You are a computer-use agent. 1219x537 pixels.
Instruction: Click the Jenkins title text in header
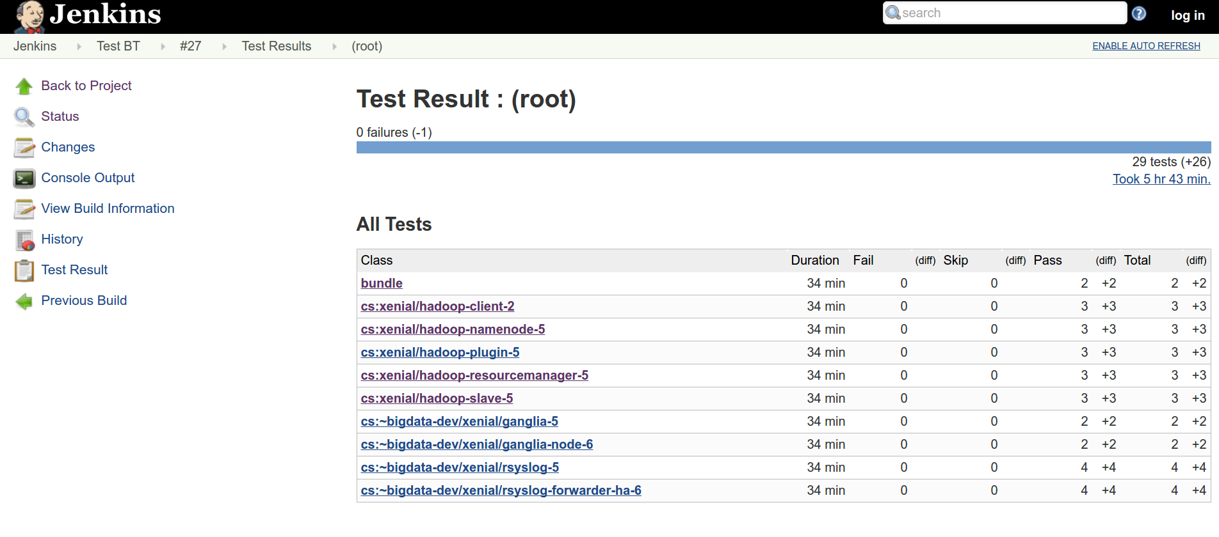click(106, 14)
